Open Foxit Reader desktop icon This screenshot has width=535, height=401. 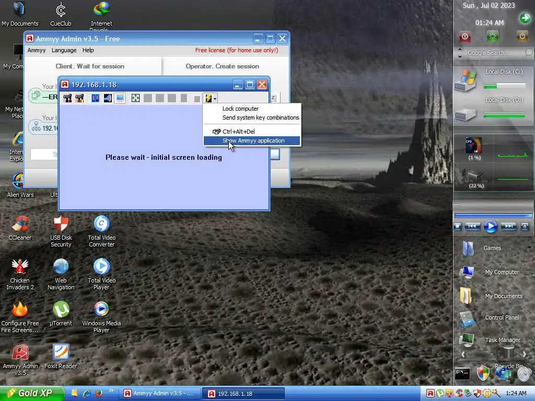pyautogui.click(x=61, y=357)
